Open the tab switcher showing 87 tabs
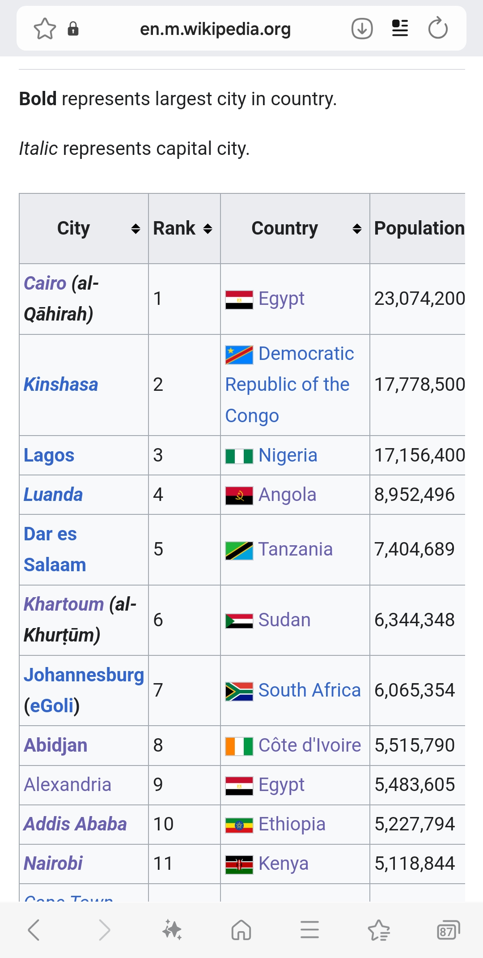The height and width of the screenshot is (958, 483). [448, 930]
